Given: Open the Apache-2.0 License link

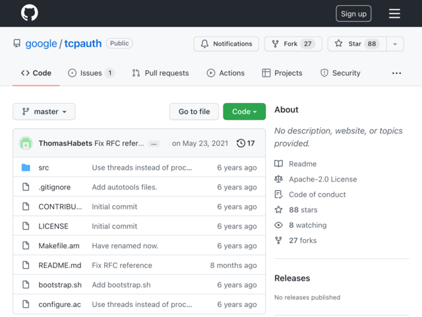Looking at the screenshot, I should click(x=322, y=179).
